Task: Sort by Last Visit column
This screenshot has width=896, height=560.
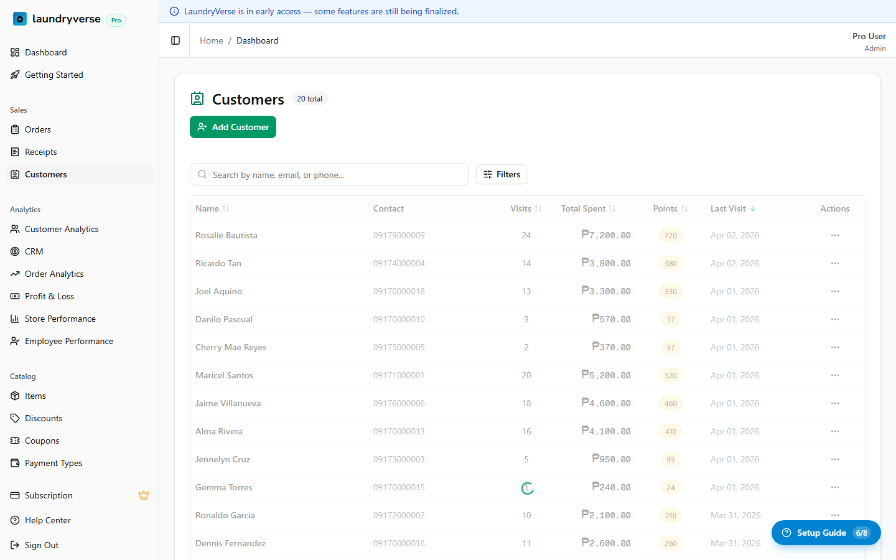Action: click(733, 208)
